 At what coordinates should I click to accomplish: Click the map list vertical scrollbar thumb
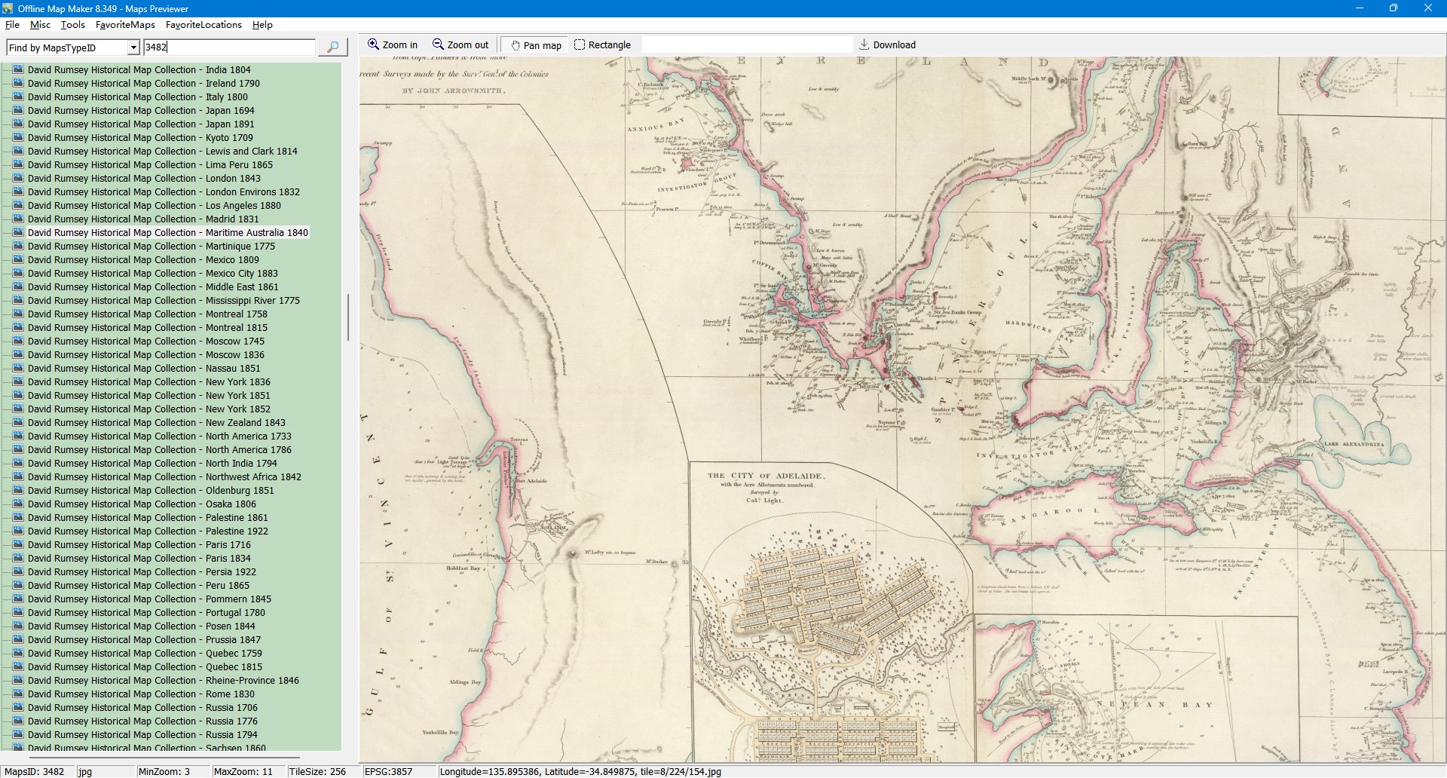tap(347, 317)
